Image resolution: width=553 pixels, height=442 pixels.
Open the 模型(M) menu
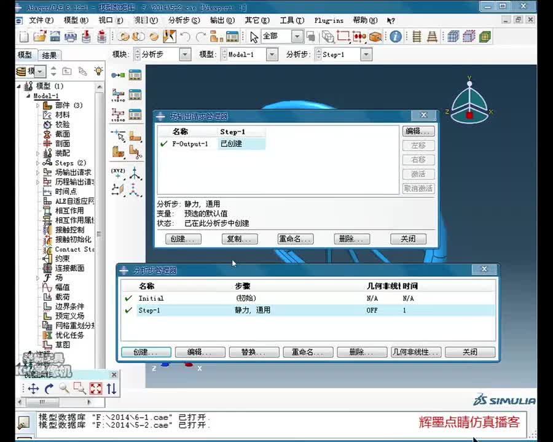pyautogui.click(x=76, y=20)
